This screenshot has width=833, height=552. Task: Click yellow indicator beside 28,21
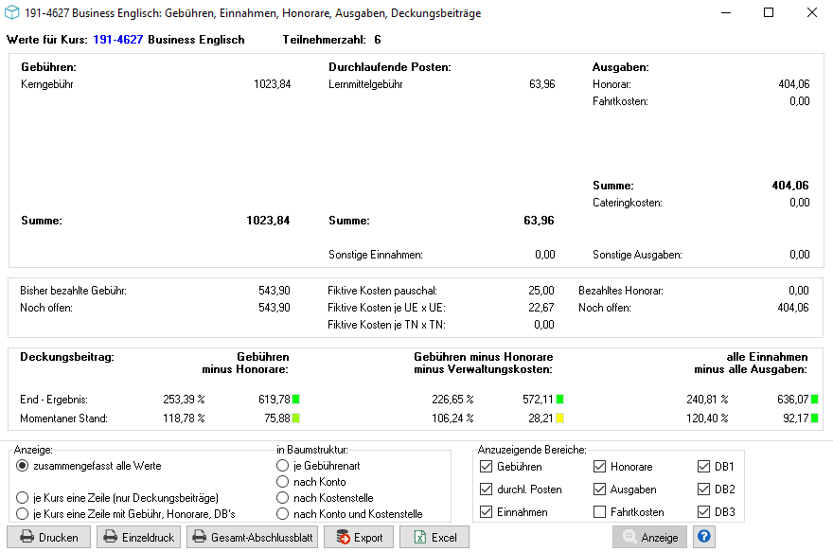559,418
